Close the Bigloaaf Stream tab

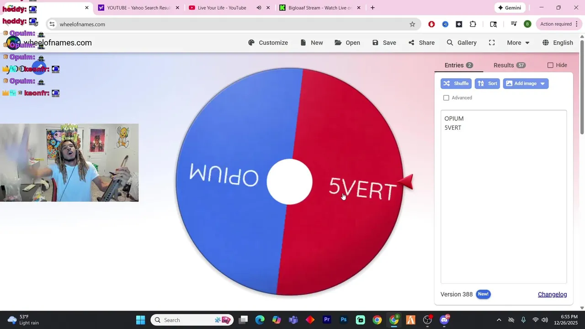(359, 8)
